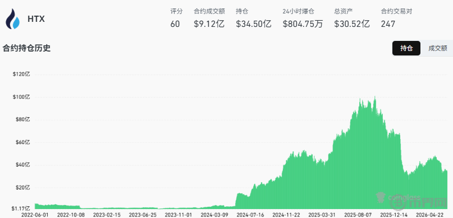Click the $80亿 y-axis label

(x=22, y=120)
